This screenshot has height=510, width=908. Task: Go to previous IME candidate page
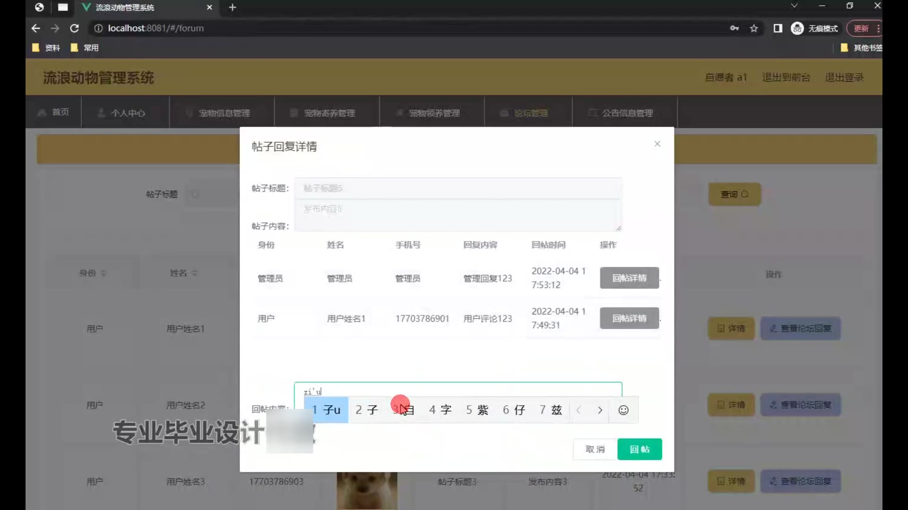(x=578, y=410)
